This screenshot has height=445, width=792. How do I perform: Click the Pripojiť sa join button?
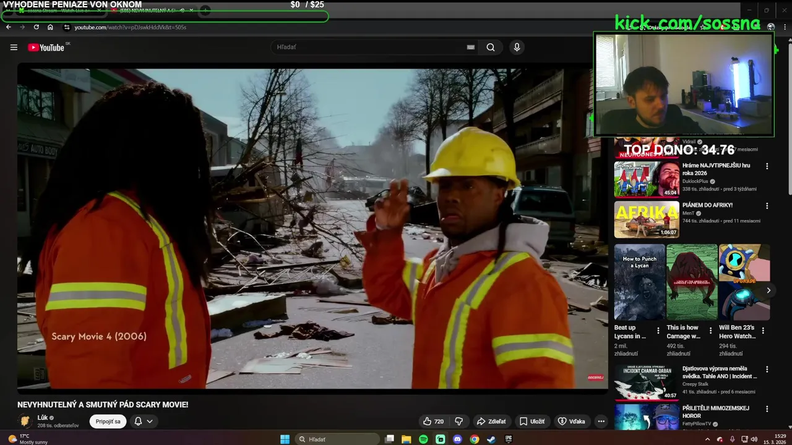pyautogui.click(x=108, y=422)
